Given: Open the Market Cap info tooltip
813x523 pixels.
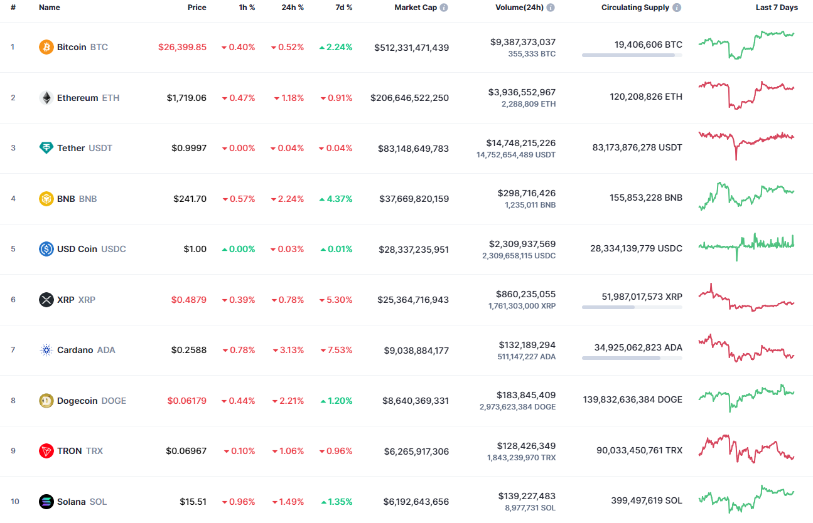Looking at the screenshot, I should 445,8.
